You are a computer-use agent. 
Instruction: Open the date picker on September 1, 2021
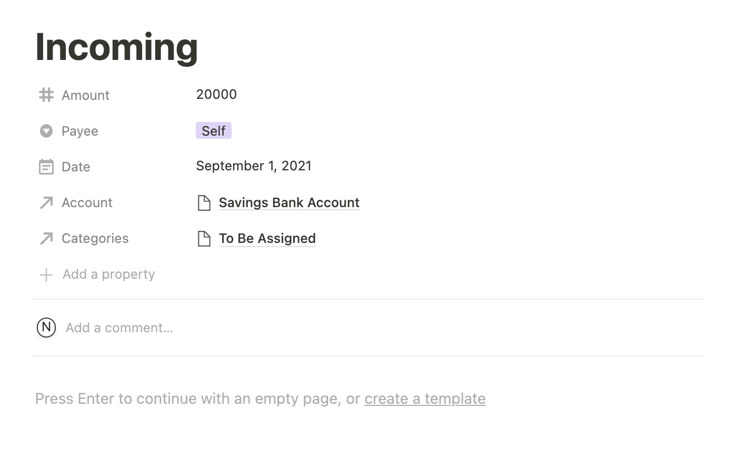(x=254, y=166)
